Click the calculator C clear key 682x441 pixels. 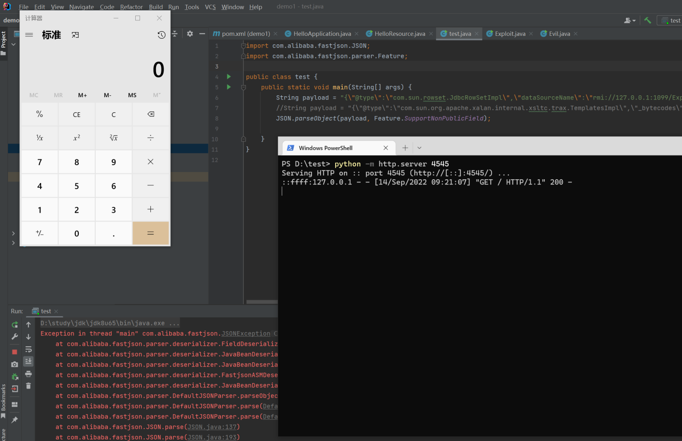(114, 114)
